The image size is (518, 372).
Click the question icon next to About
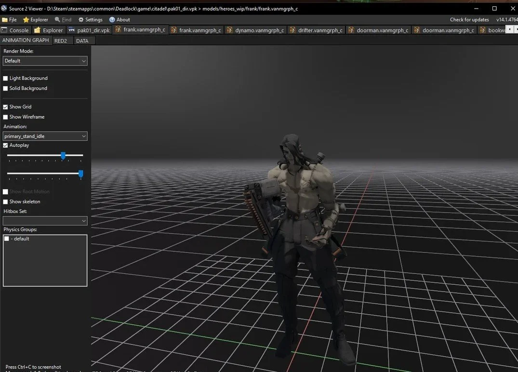tap(112, 19)
